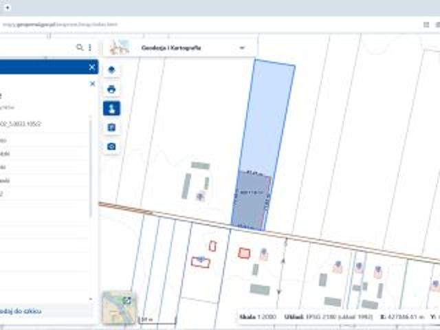
Task: Click the search magnifier icon
Action: pyautogui.click(x=80, y=47)
